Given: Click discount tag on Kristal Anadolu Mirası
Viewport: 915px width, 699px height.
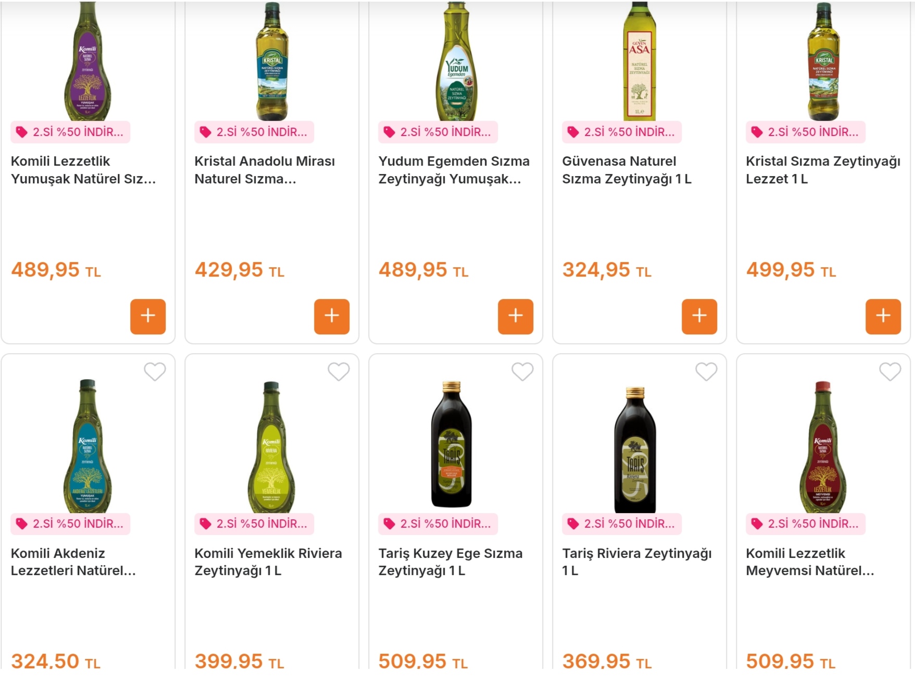Looking at the screenshot, I should (x=254, y=132).
